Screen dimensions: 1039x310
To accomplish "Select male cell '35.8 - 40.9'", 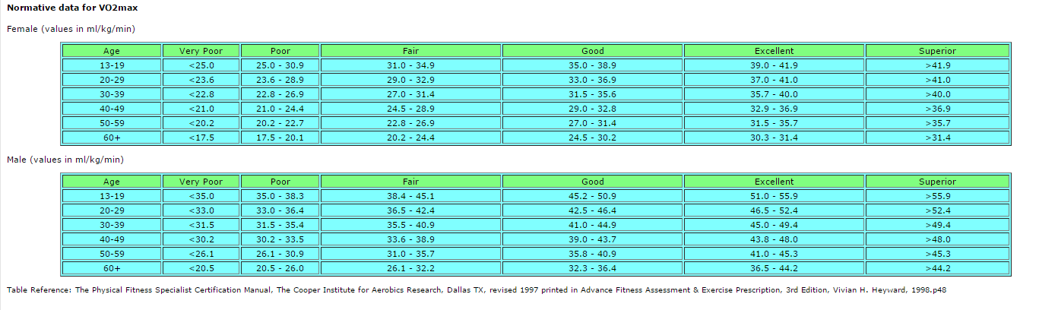I will [x=593, y=254].
